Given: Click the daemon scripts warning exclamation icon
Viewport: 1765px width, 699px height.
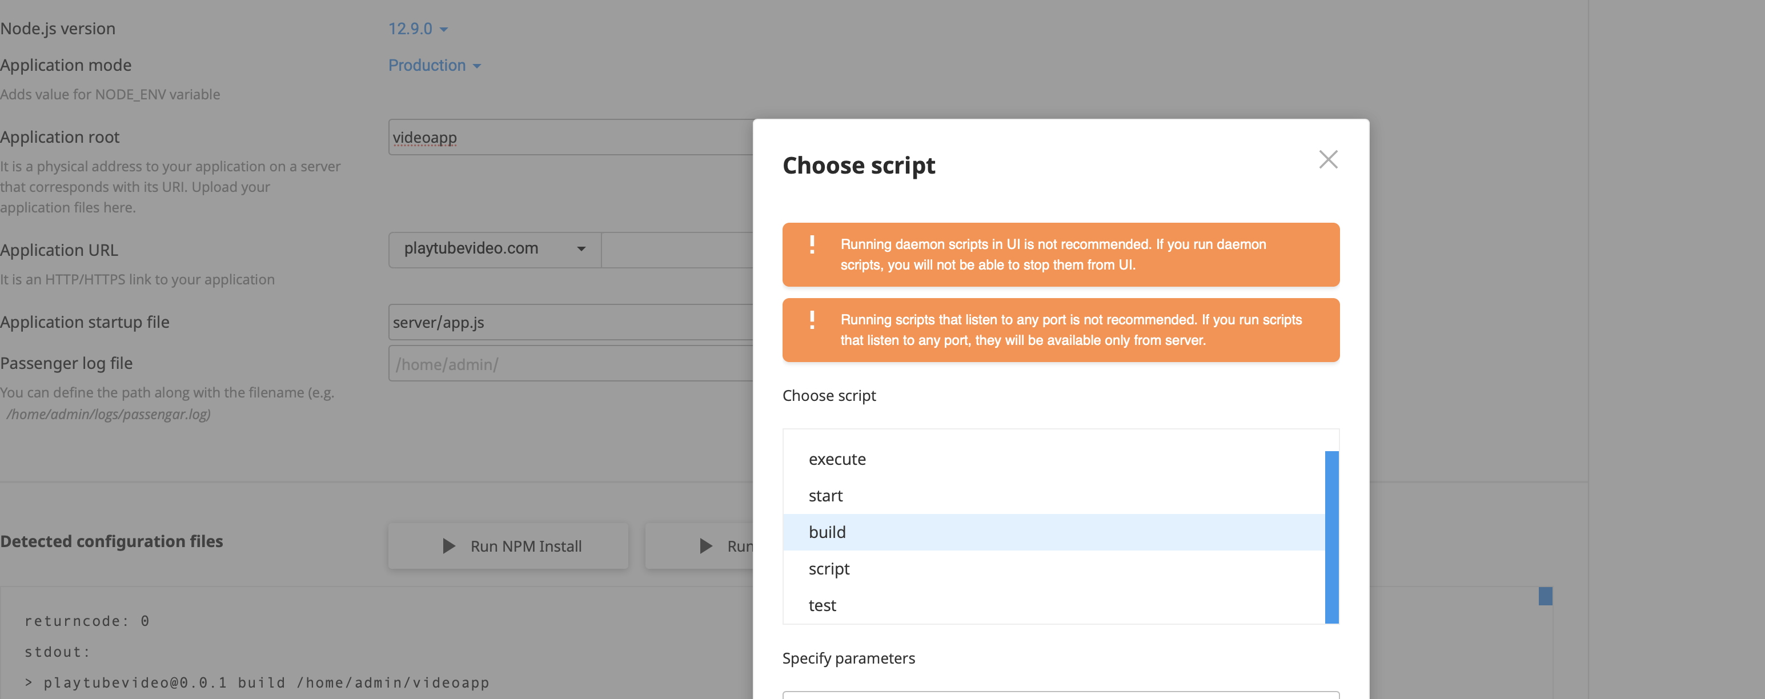Looking at the screenshot, I should click(812, 244).
